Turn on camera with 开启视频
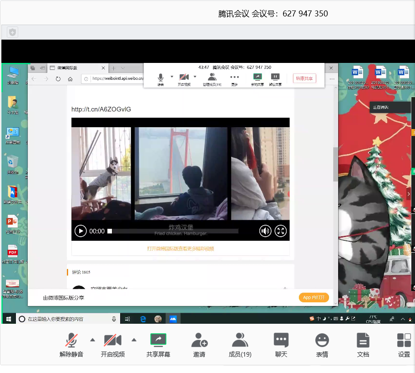Screen dimensions: 415x373 113,345
